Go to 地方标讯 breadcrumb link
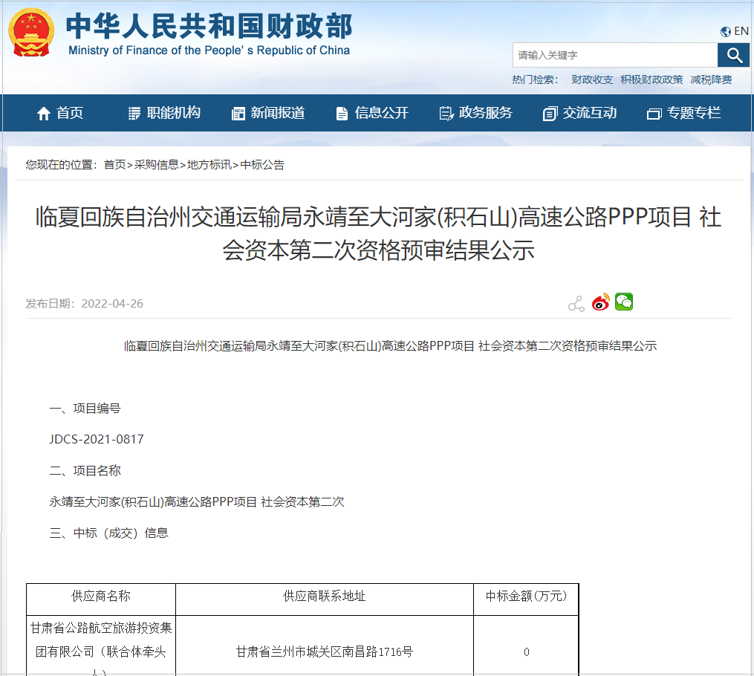This screenshot has height=676, width=754. [x=209, y=165]
